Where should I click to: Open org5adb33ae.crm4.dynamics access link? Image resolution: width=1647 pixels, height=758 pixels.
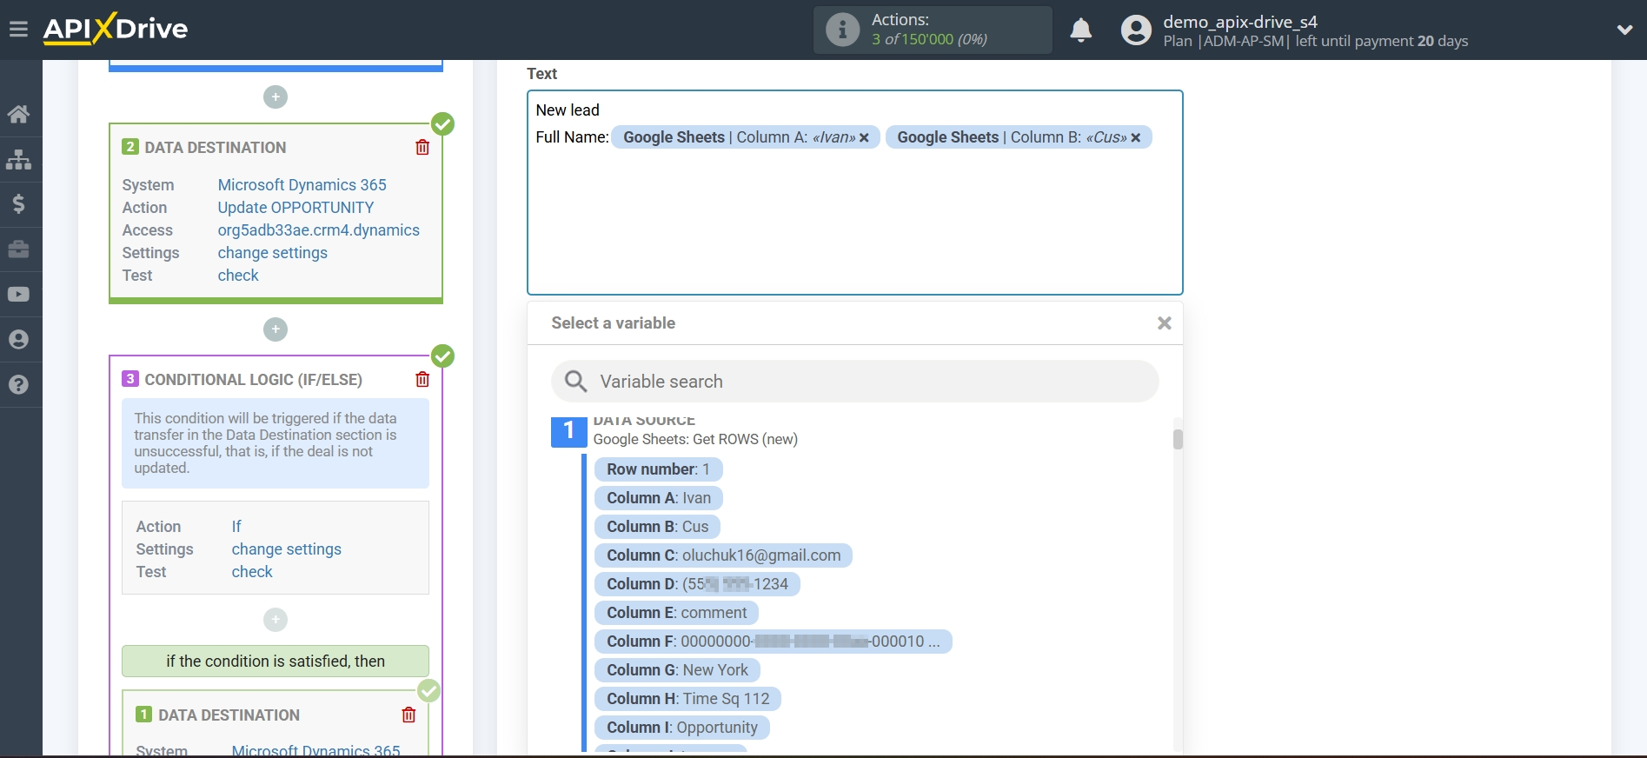[x=318, y=230]
